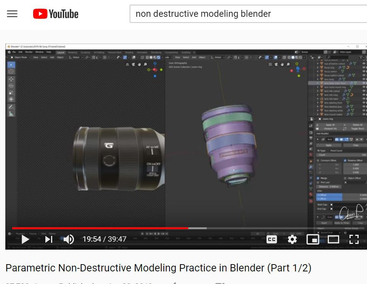Open the video title link below the player
Screen dimensions: 367x284
[159, 268]
